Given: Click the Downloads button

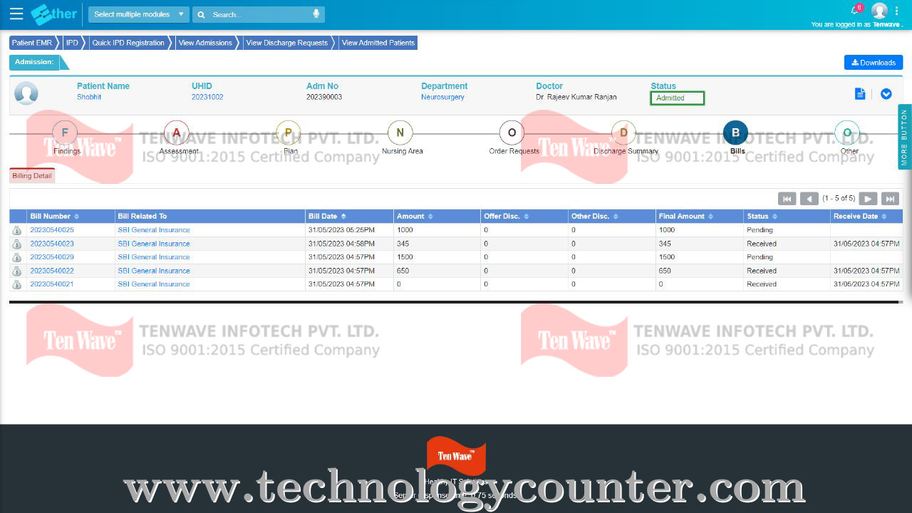Looking at the screenshot, I should (x=874, y=63).
